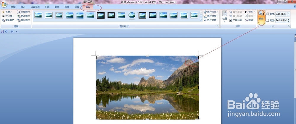Redo the last action
Image resolution: width=296 pixels, height=124 pixels.
(12, 32)
